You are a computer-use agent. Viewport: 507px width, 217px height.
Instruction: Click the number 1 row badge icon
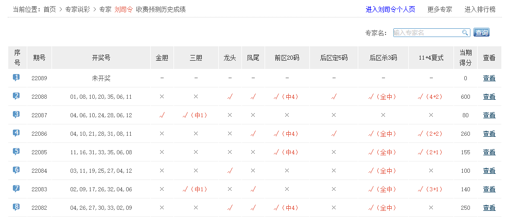(17, 78)
